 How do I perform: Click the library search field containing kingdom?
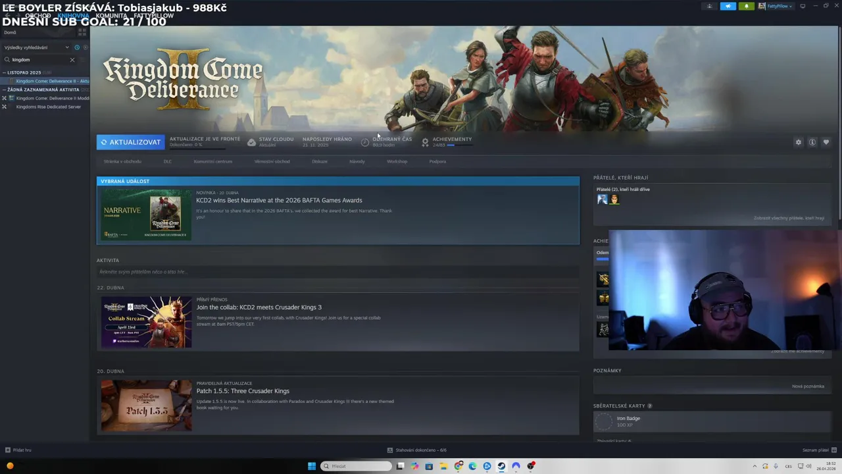[x=39, y=60]
